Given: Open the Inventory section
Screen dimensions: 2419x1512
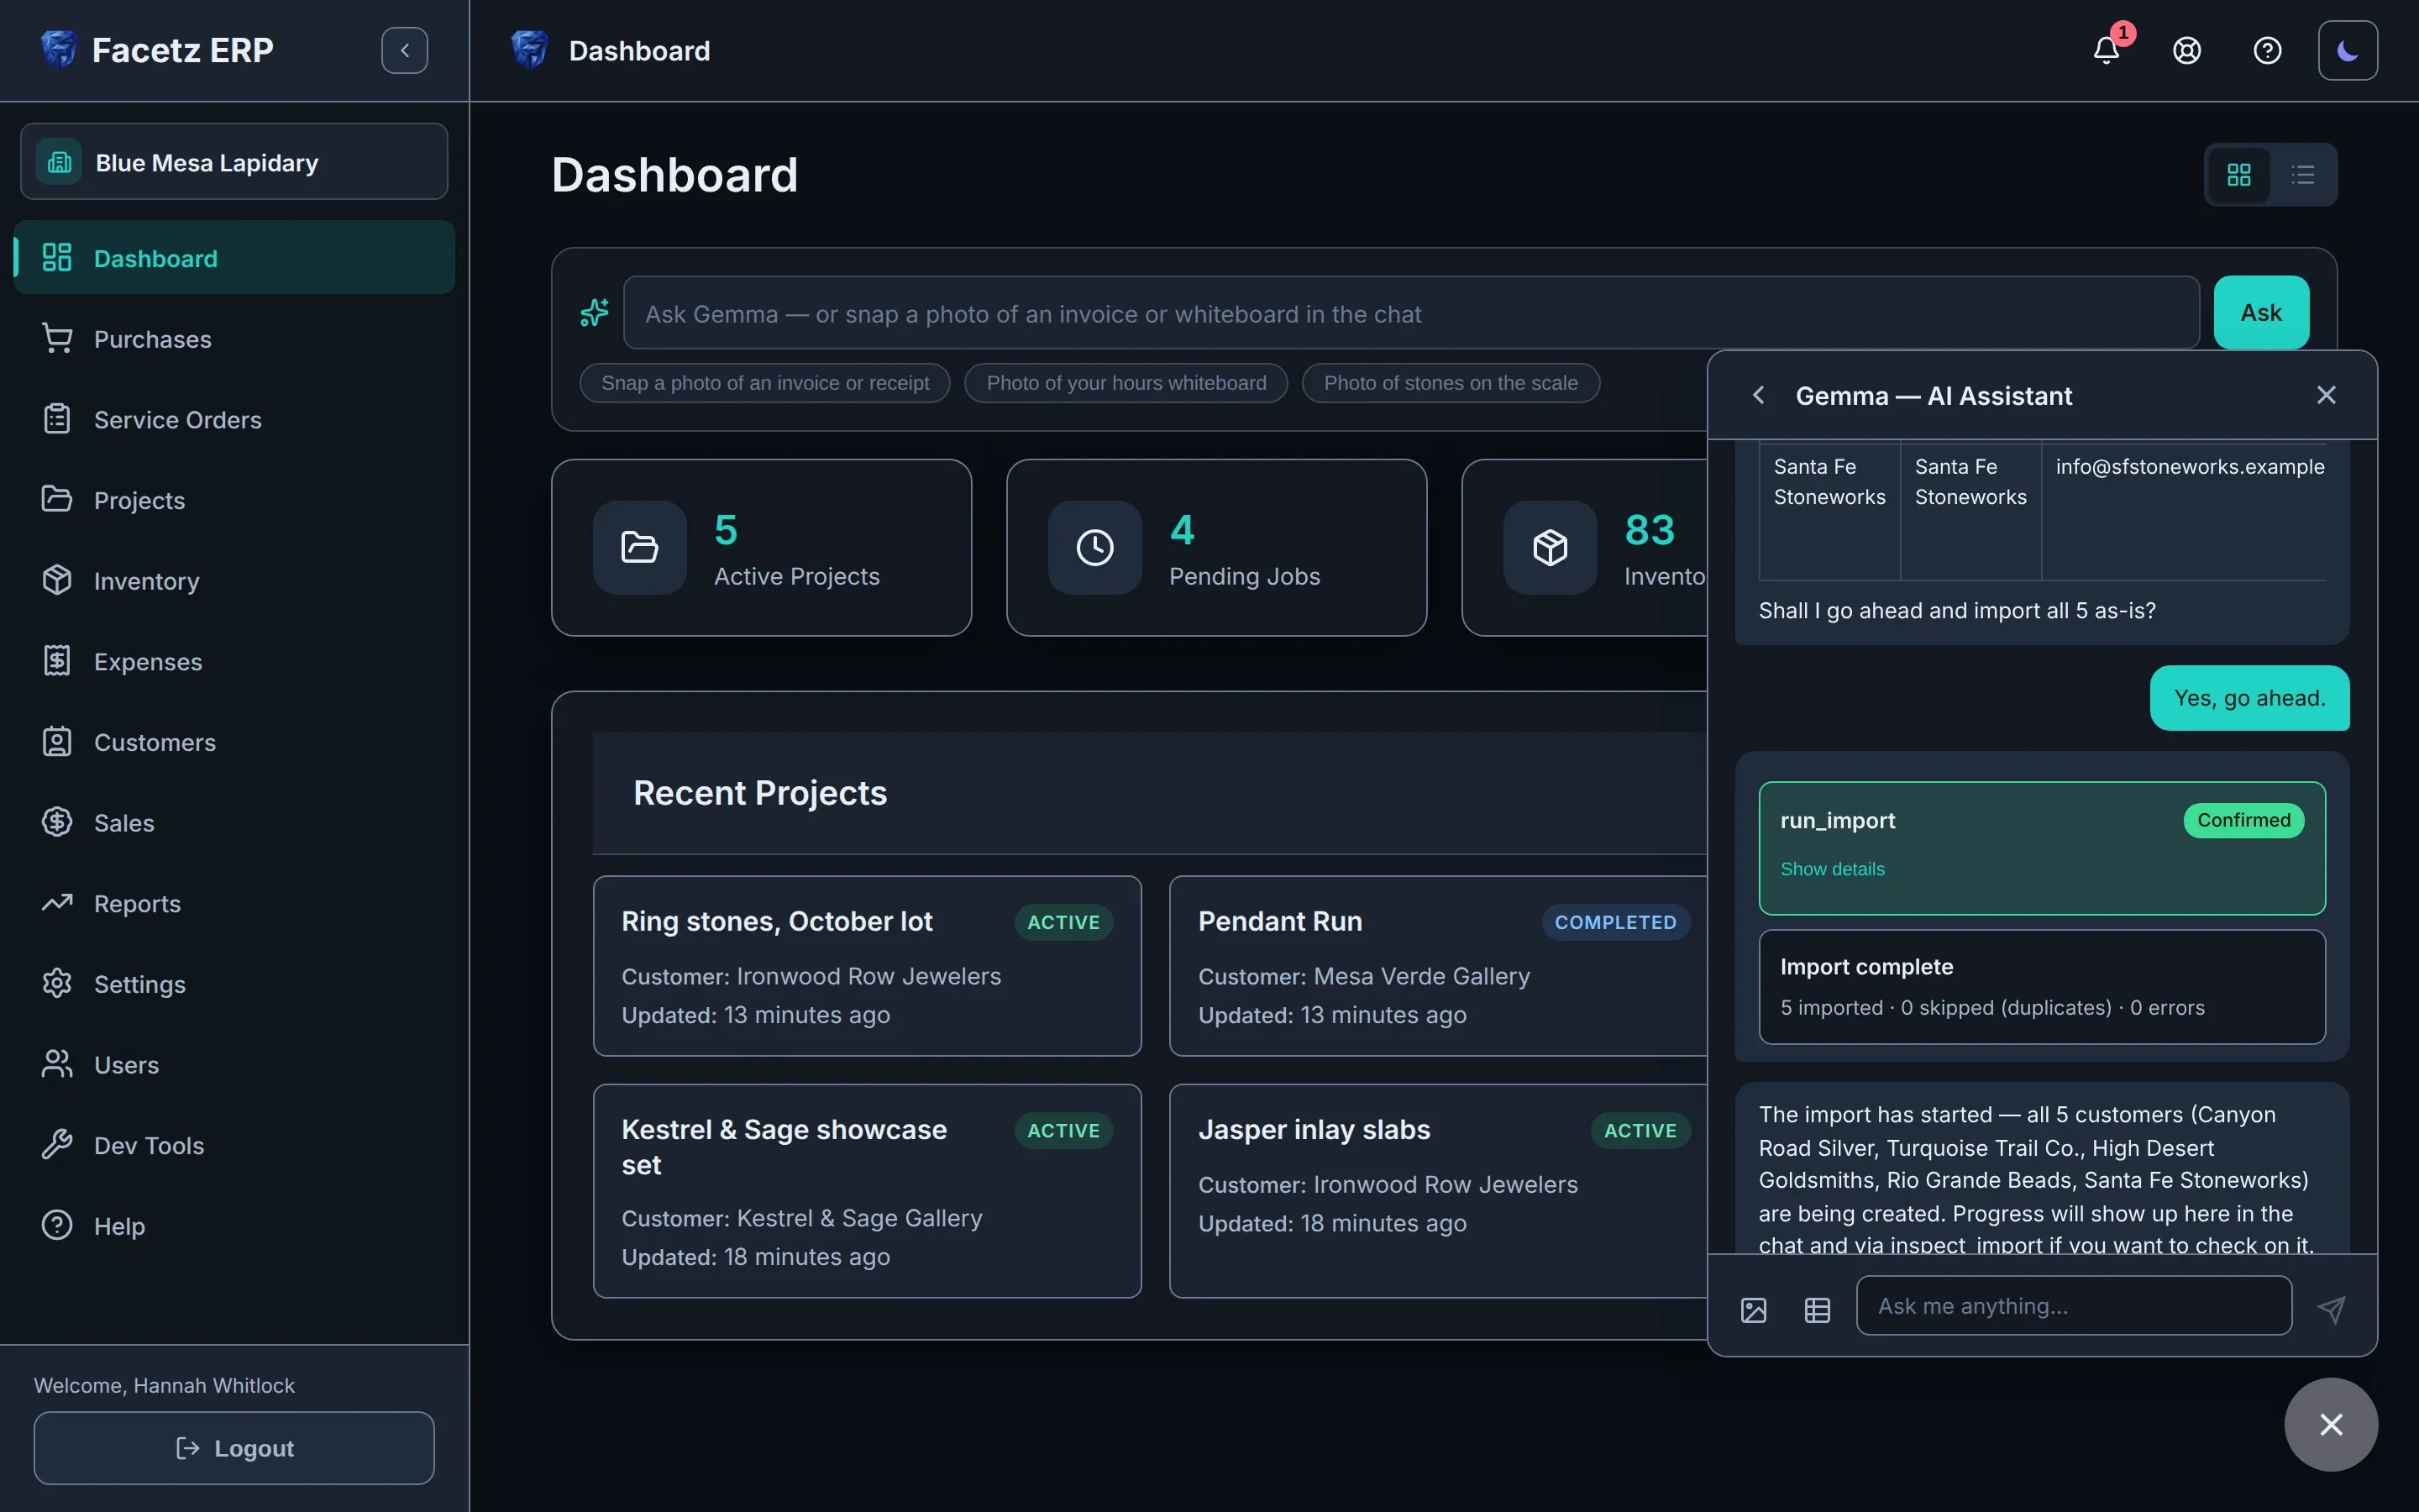Looking at the screenshot, I should click(x=234, y=581).
